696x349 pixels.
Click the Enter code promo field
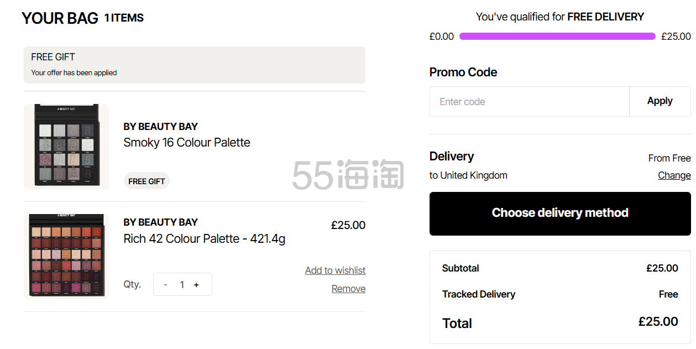[529, 102]
